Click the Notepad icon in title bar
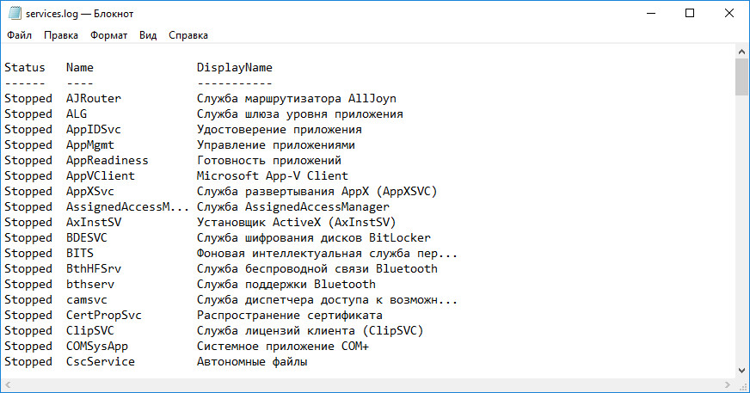Viewport: 750px width, 393px height. pyautogui.click(x=15, y=13)
